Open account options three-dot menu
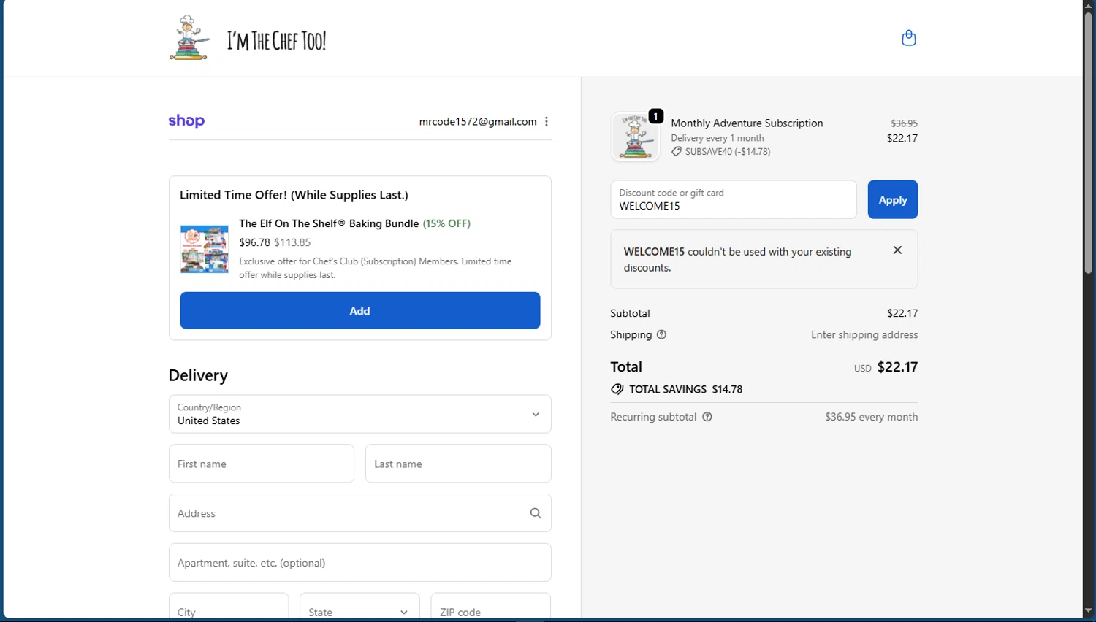Screen dimensions: 1096x622 (x=547, y=122)
